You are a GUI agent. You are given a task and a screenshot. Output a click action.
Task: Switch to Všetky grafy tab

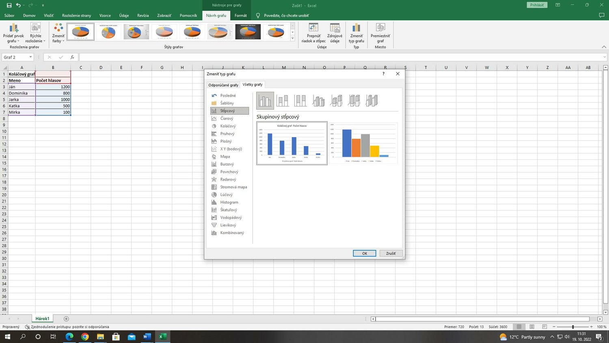[x=253, y=85]
